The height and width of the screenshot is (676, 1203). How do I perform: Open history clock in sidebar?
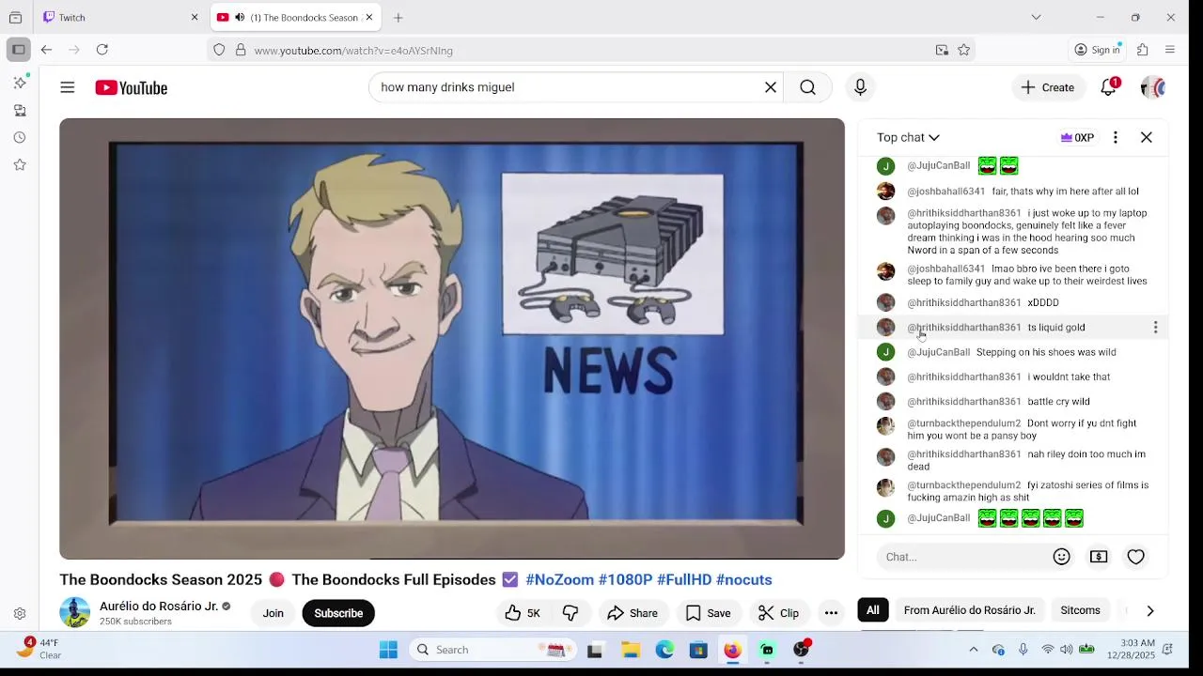(x=20, y=138)
